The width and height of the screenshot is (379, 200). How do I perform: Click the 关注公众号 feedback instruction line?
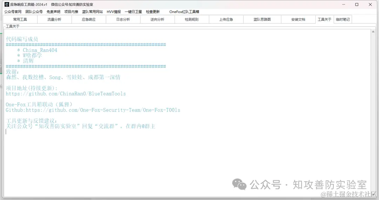point(80,126)
